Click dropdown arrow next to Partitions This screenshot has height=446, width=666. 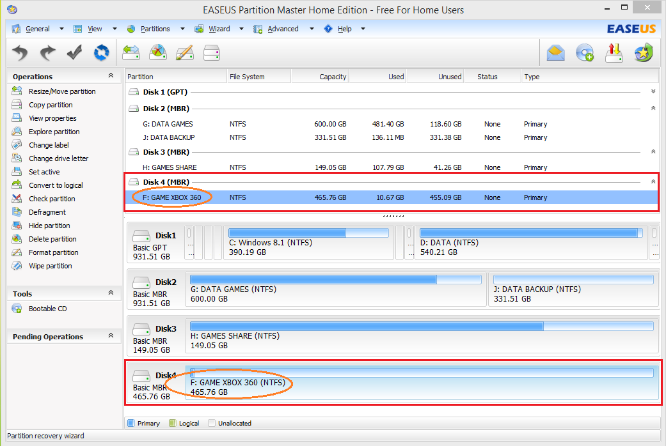(182, 29)
